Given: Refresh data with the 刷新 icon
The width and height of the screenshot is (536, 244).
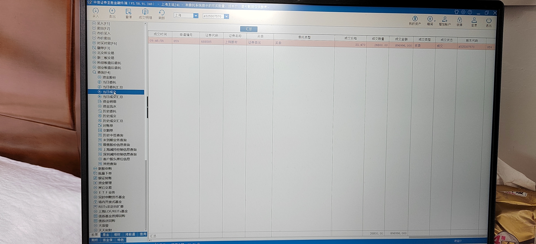Looking at the screenshot, I should [x=162, y=14].
